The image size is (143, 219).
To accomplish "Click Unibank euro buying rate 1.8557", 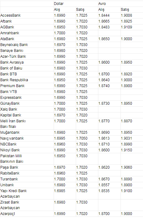I will [x=104, y=185].
